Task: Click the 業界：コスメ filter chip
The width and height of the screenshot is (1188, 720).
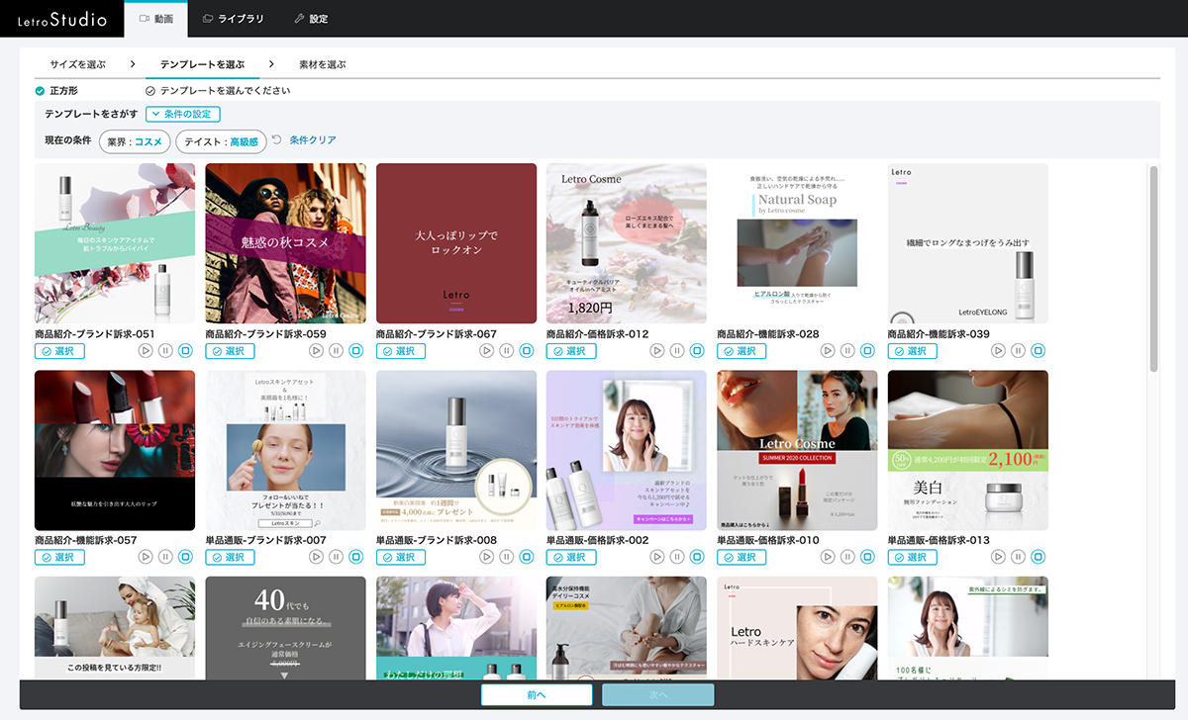Action: [135, 141]
